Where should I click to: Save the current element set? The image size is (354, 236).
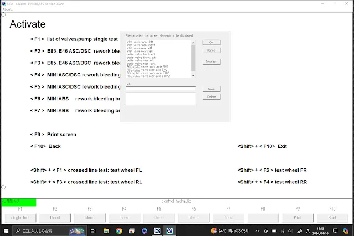pos(211,89)
